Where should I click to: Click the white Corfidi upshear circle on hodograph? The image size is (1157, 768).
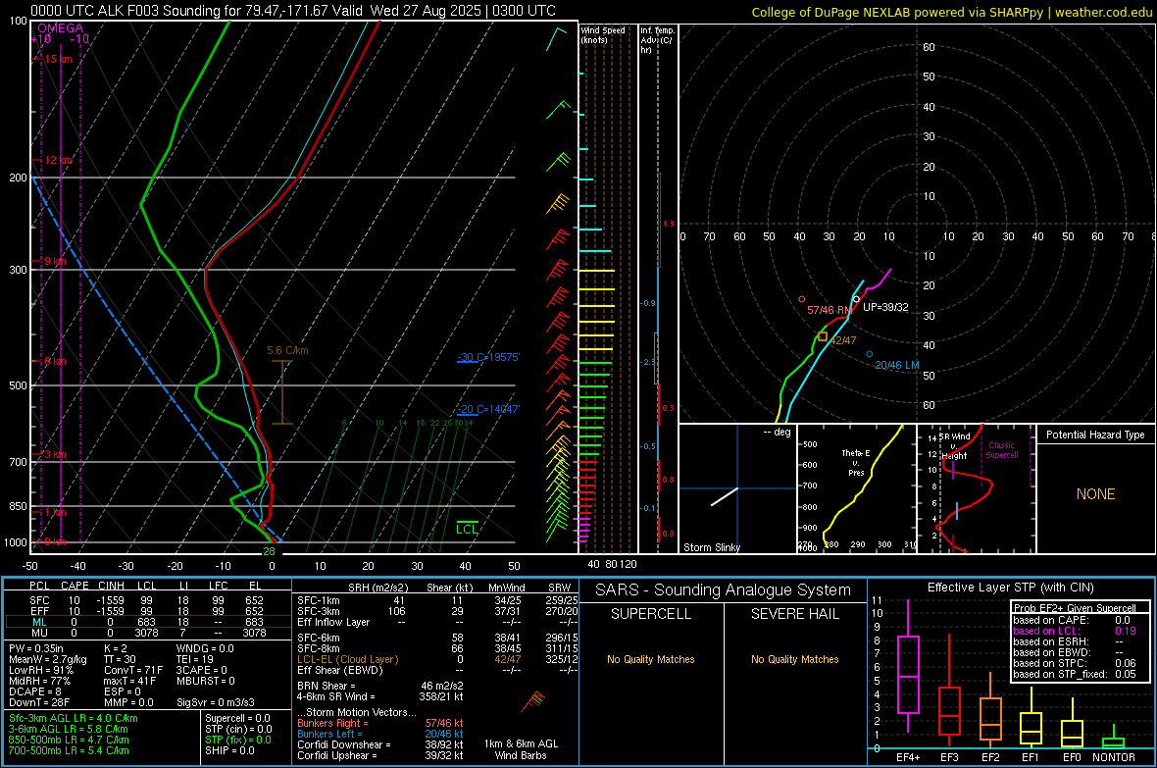(x=856, y=299)
